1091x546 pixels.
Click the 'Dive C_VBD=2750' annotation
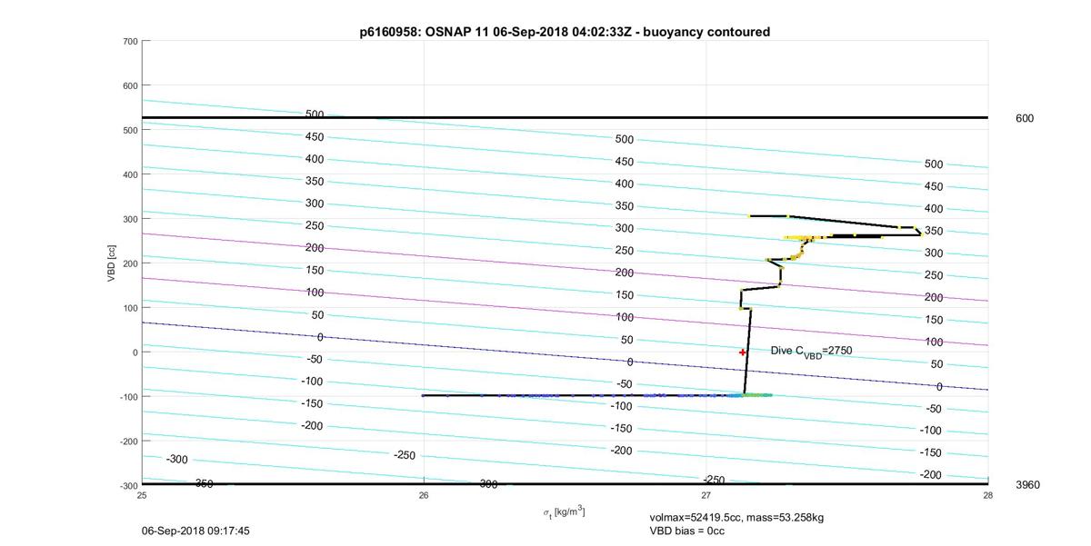[x=811, y=351]
